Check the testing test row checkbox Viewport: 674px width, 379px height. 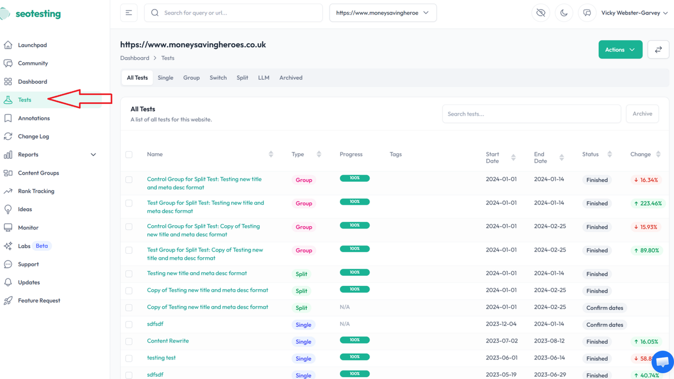coord(129,358)
